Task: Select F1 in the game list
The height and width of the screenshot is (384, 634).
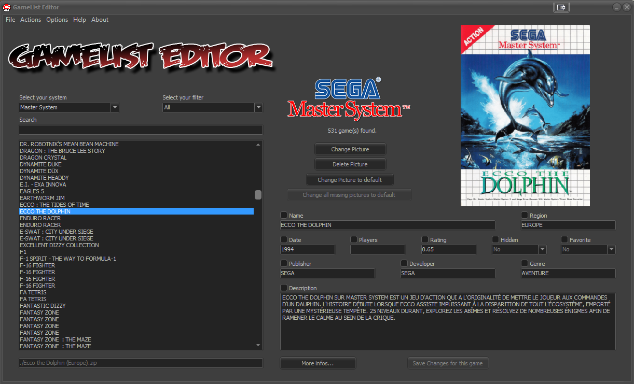Action: tap(136, 252)
